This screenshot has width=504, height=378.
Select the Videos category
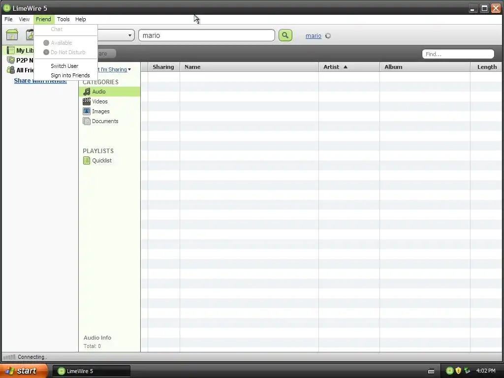point(109,101)
